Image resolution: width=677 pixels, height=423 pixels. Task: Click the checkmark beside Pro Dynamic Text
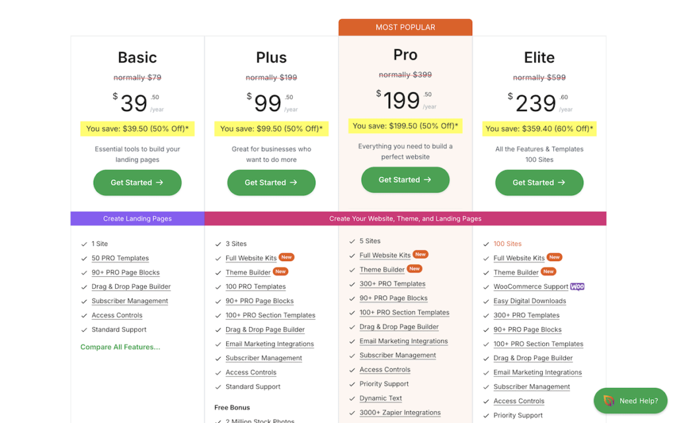click(x=350, y=399)
